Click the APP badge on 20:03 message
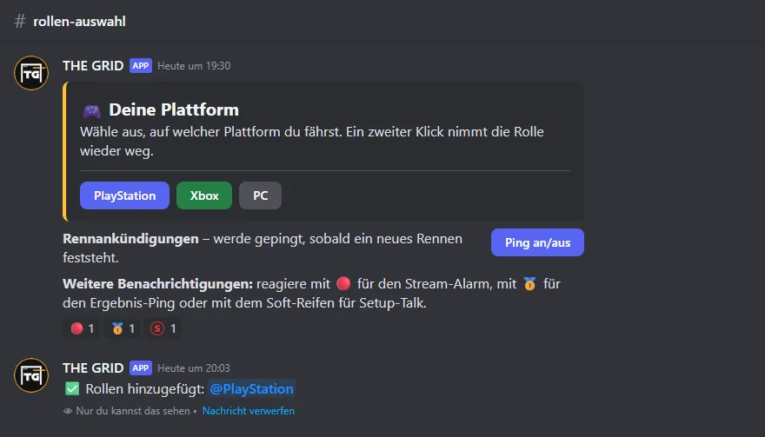 coord(141,368)
